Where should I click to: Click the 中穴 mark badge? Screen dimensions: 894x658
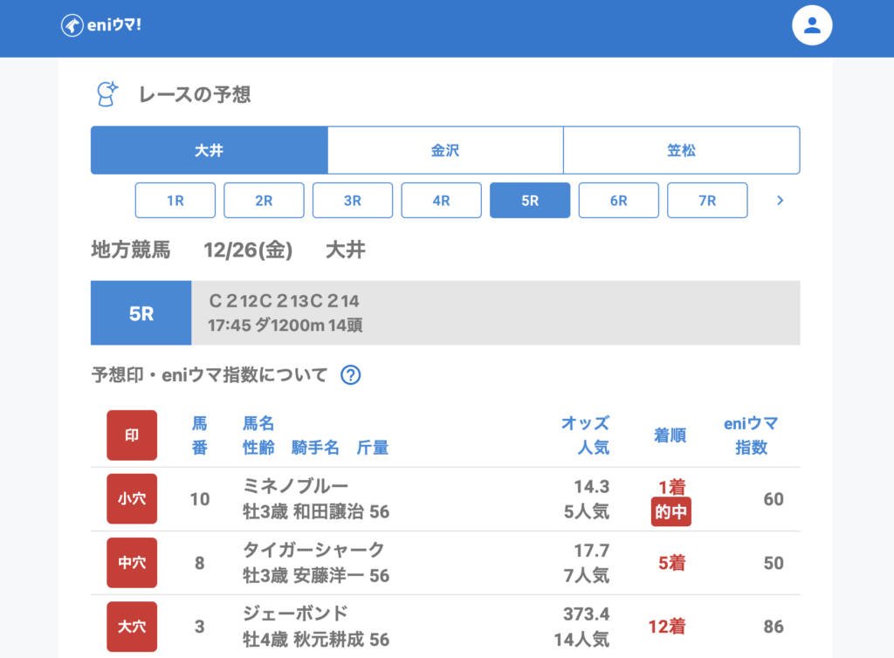click(132, 563)
